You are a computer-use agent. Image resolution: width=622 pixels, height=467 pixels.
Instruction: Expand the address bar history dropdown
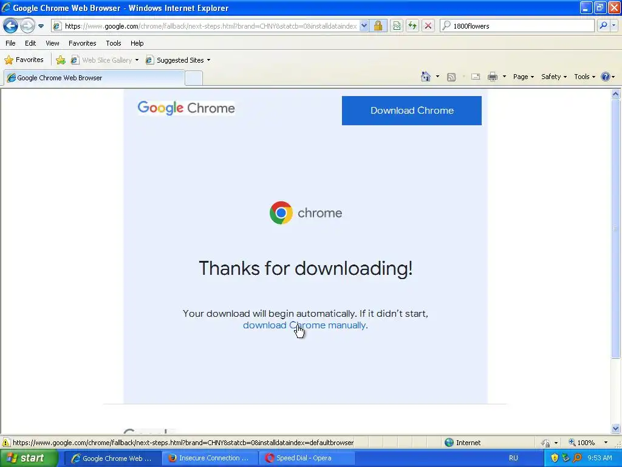[364, 26]
